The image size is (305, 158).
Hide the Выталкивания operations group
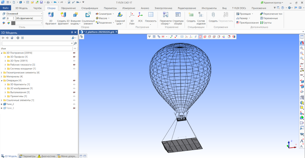coord(74,92)
